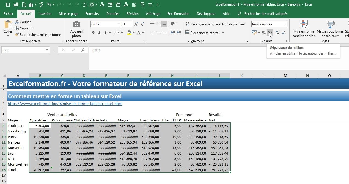Toggle italic with the I button
Image resolution: width=349 pixels, height=184 pixels.
[100, 33]
